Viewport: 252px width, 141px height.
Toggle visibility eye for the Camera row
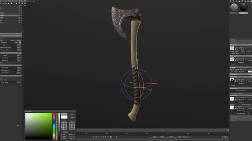(x=19, y=9)
